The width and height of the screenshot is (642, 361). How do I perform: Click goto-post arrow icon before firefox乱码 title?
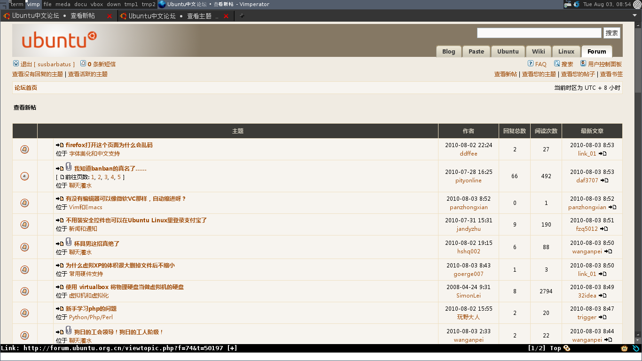click(x=60, y=145)
